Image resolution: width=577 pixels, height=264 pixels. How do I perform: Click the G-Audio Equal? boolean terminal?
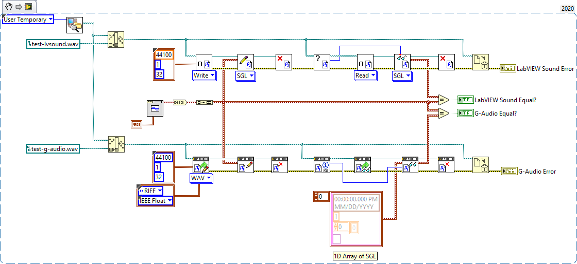465,113
